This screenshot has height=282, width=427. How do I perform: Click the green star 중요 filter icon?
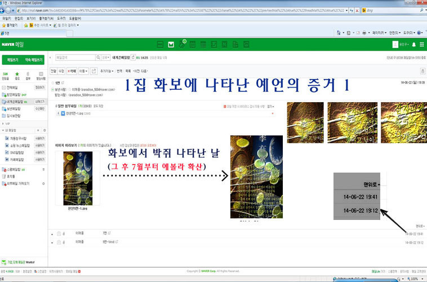click(x=16, y=77)
